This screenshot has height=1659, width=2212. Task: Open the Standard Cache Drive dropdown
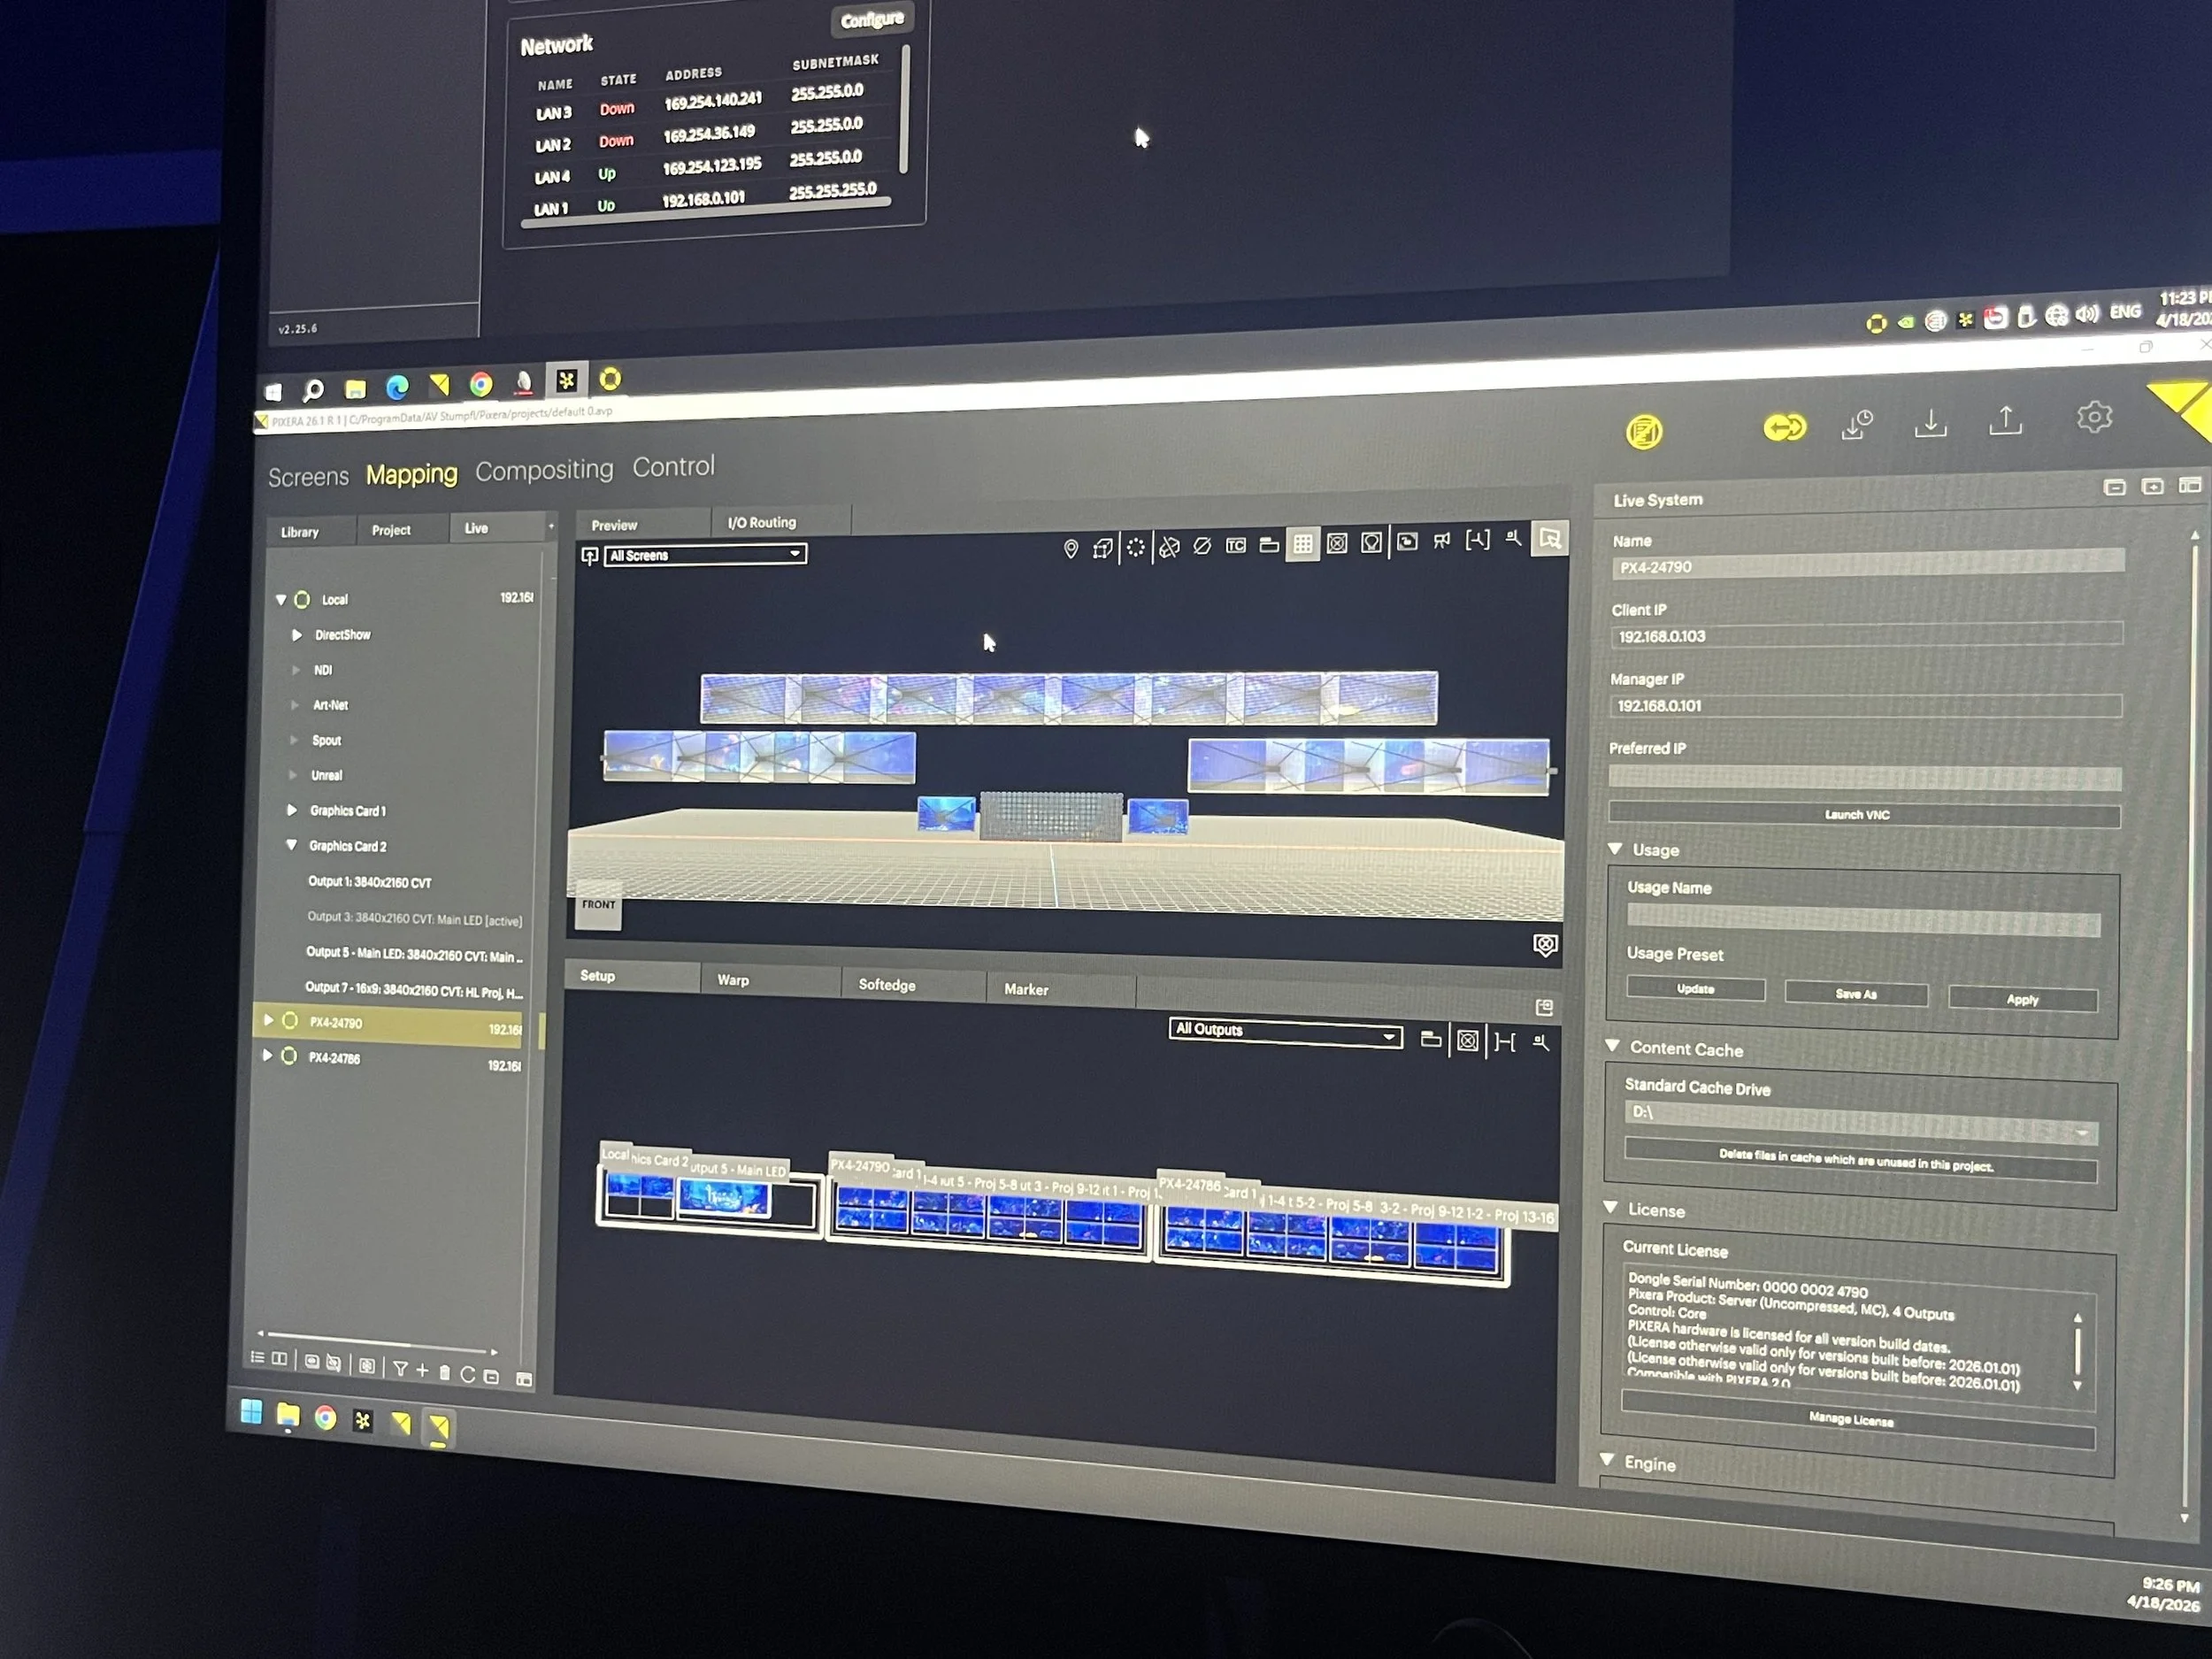[1860, 1122]
